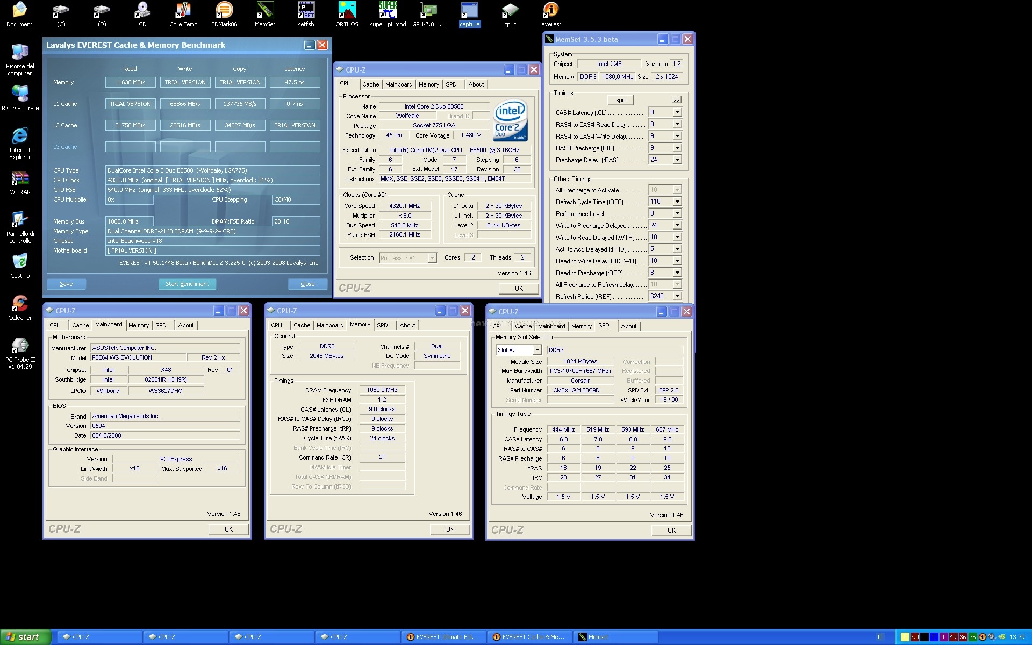Image resolution: width=1032 pixels, height=645 pixels.
Task: Open the Documenti desktop icon
Action: coord(20,15)
